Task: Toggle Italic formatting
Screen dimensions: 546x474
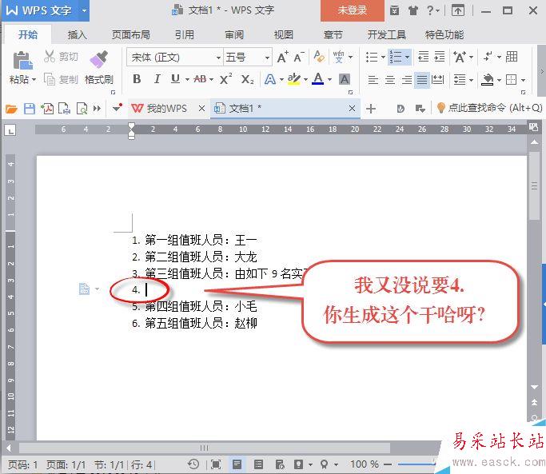Action: coord(157,79)
